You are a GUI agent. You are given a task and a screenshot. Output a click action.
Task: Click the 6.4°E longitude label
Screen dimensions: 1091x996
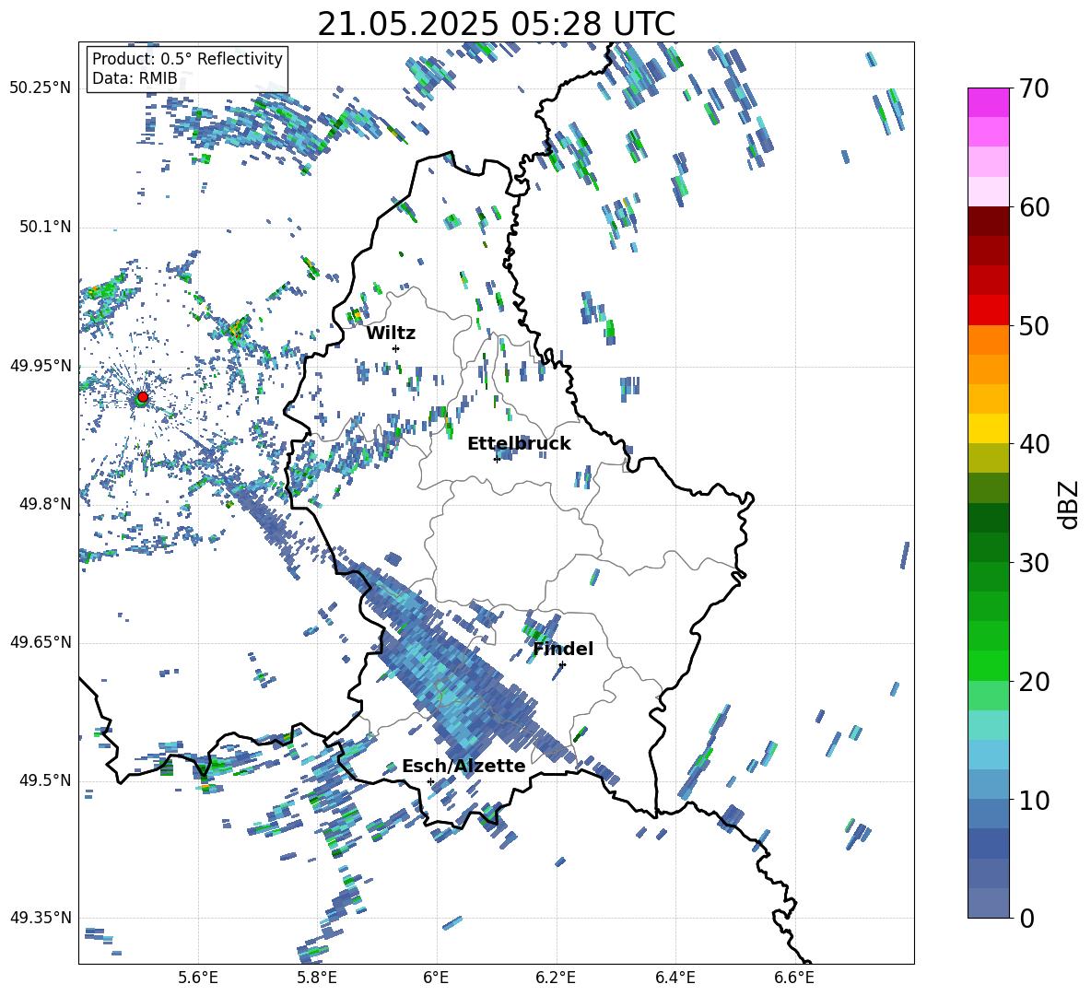pos(675,978)
